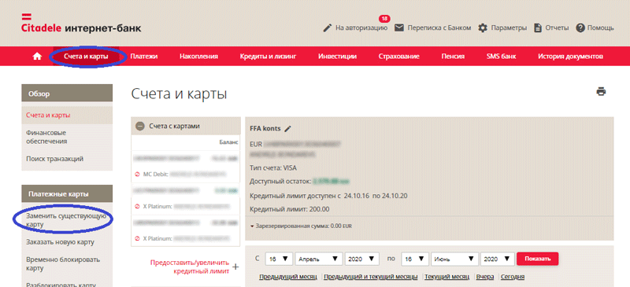The image size is (630, 287).
Task: Open Поиск транзакций in sidebar
Action: 54,159
